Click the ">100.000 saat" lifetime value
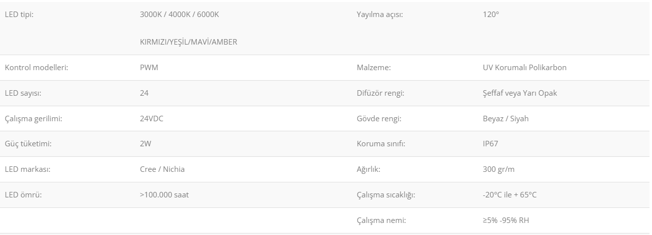Viewport: 652px width, 235px height. pos(164,195)
